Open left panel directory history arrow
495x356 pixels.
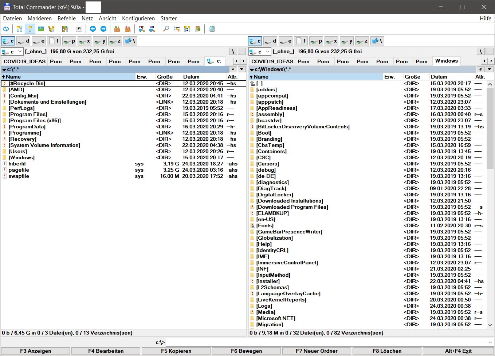click(x=242, y=69)
